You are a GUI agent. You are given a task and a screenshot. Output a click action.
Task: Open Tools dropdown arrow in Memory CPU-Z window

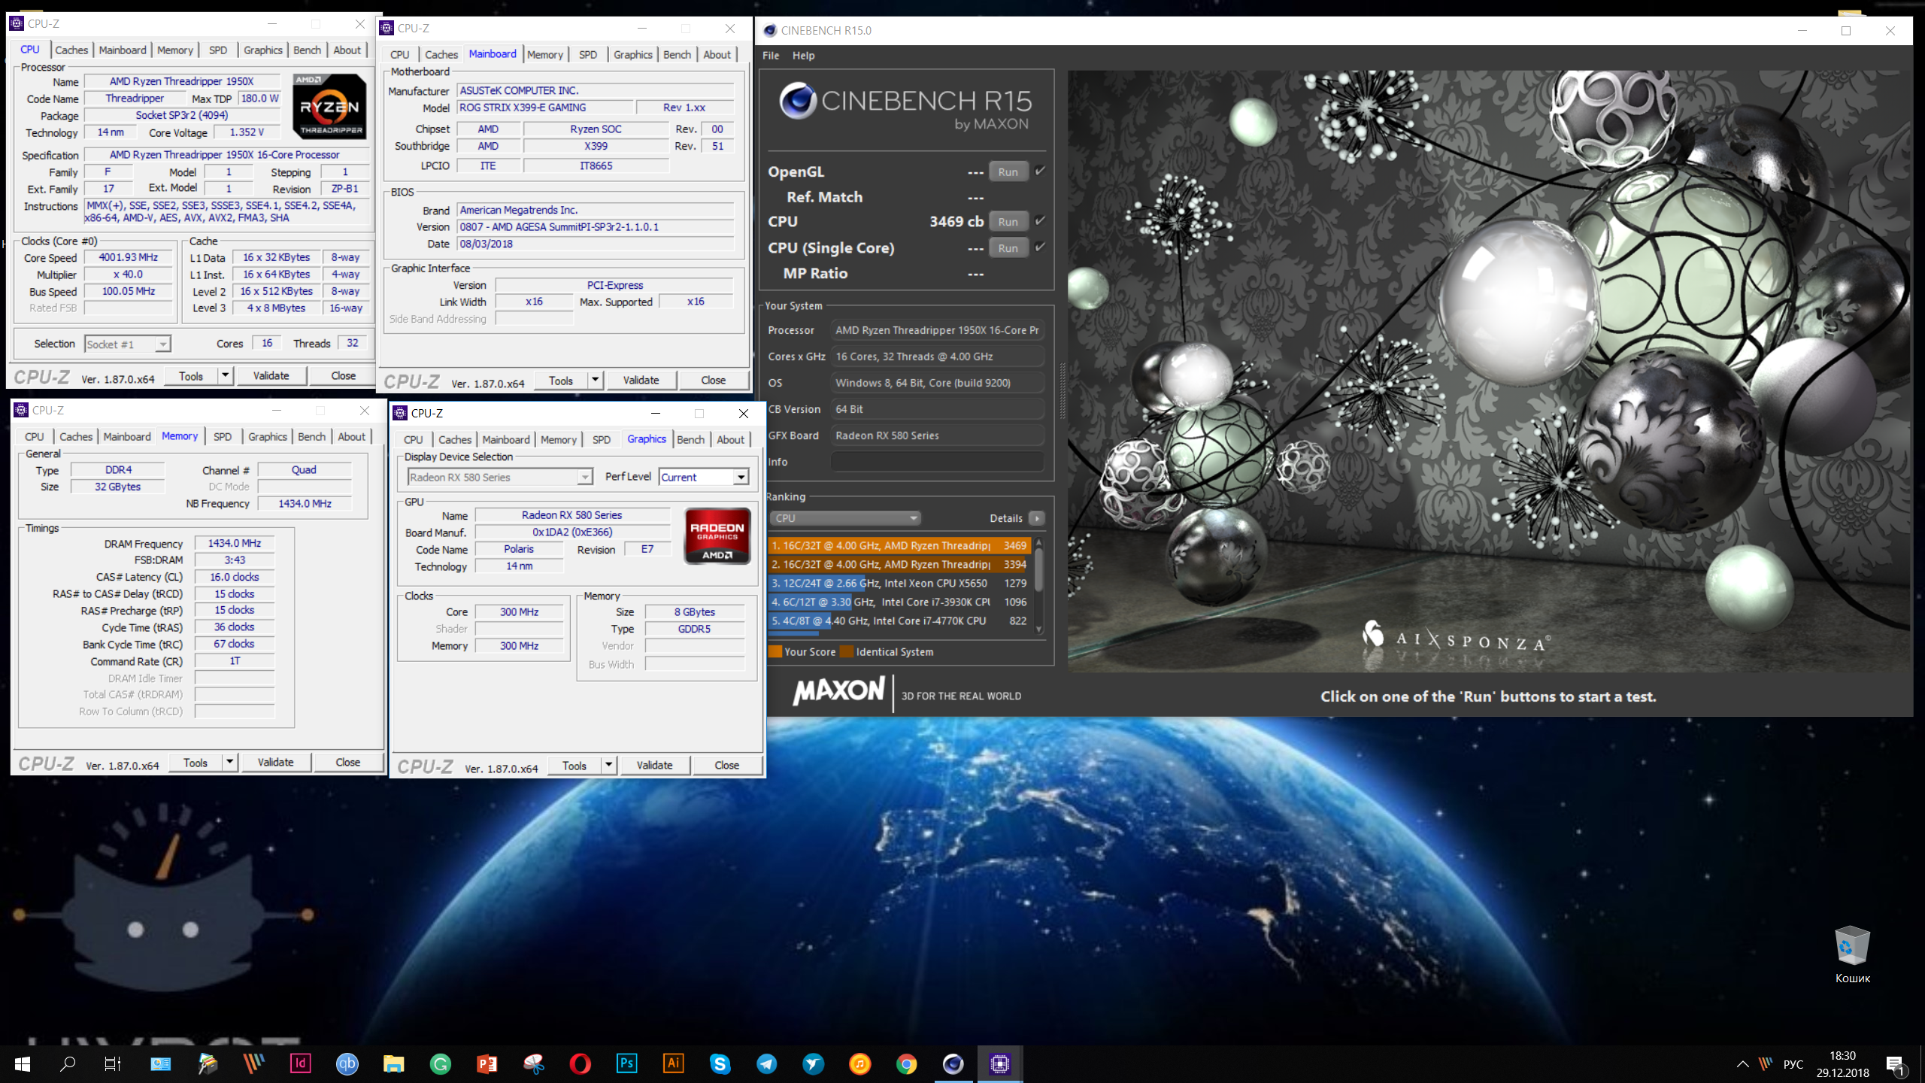pyautogui.click(x=229, y=762)
